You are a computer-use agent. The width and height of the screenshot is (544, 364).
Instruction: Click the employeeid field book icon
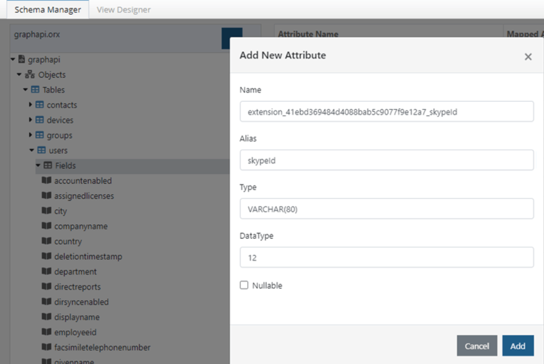[x=46, y=332]
